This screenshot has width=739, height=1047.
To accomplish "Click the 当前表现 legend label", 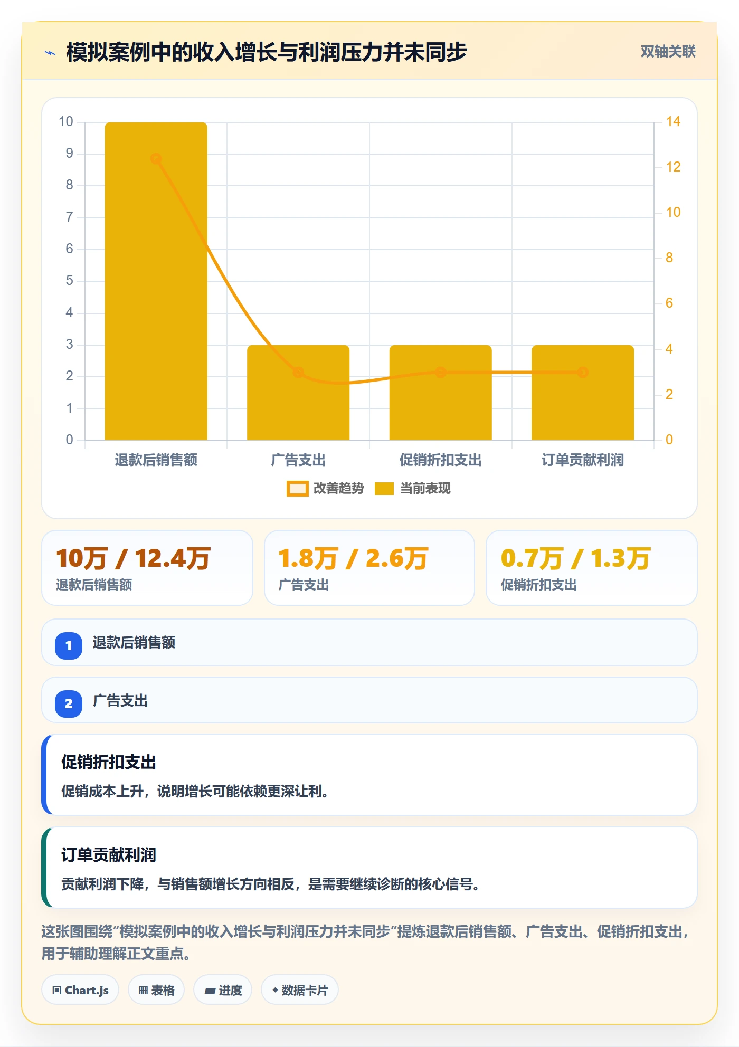I will (425, 489).
